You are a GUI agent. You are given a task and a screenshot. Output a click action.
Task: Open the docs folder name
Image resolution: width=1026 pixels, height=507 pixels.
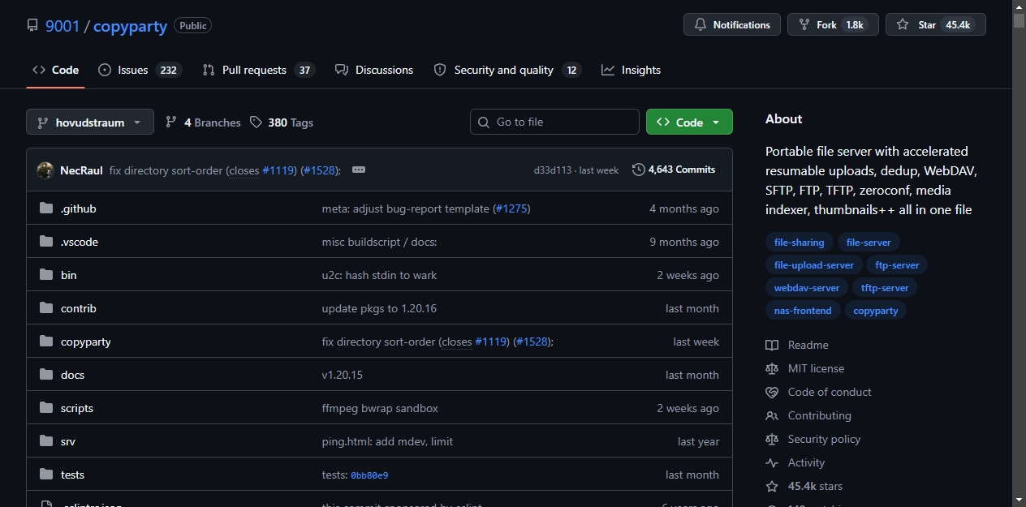click(73, 375)
